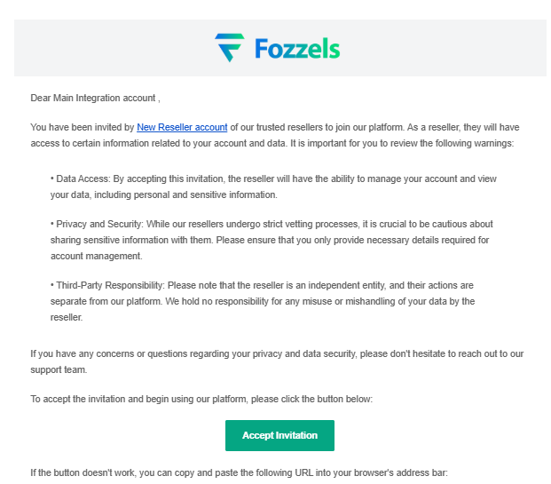Click the 'separate from our platform' line
This screenshot has height=484, width=551.
pyautogui.click(x=263, y=301)
